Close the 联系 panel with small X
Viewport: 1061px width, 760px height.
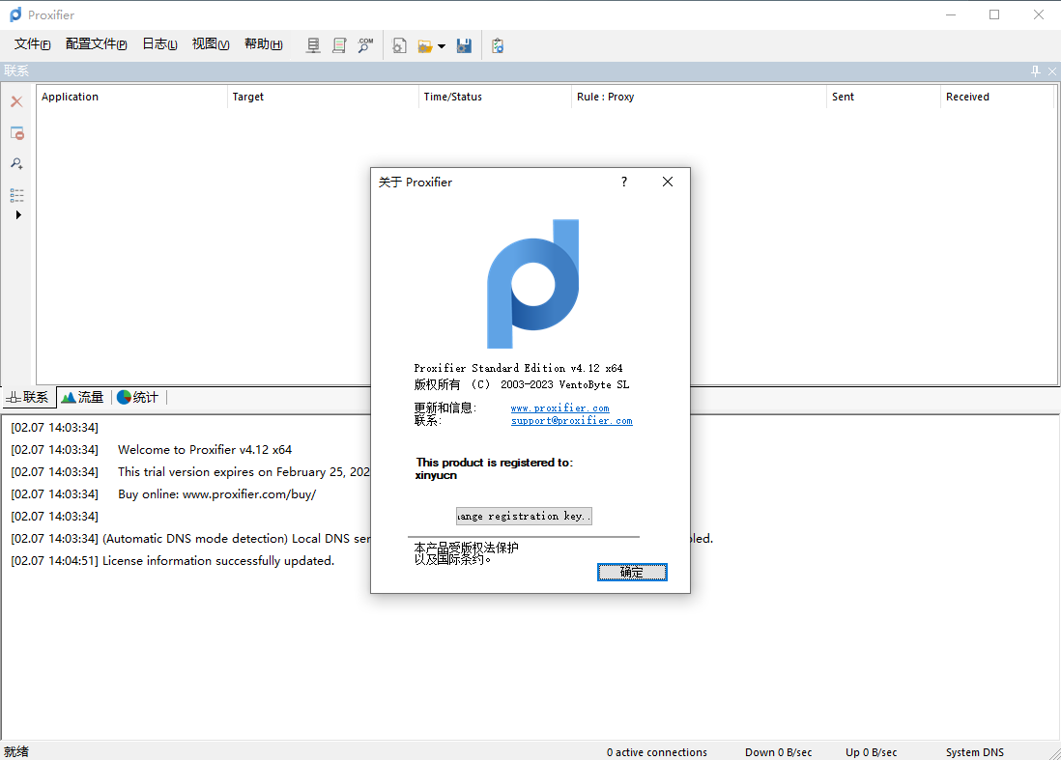click(x=1052, y=71)
